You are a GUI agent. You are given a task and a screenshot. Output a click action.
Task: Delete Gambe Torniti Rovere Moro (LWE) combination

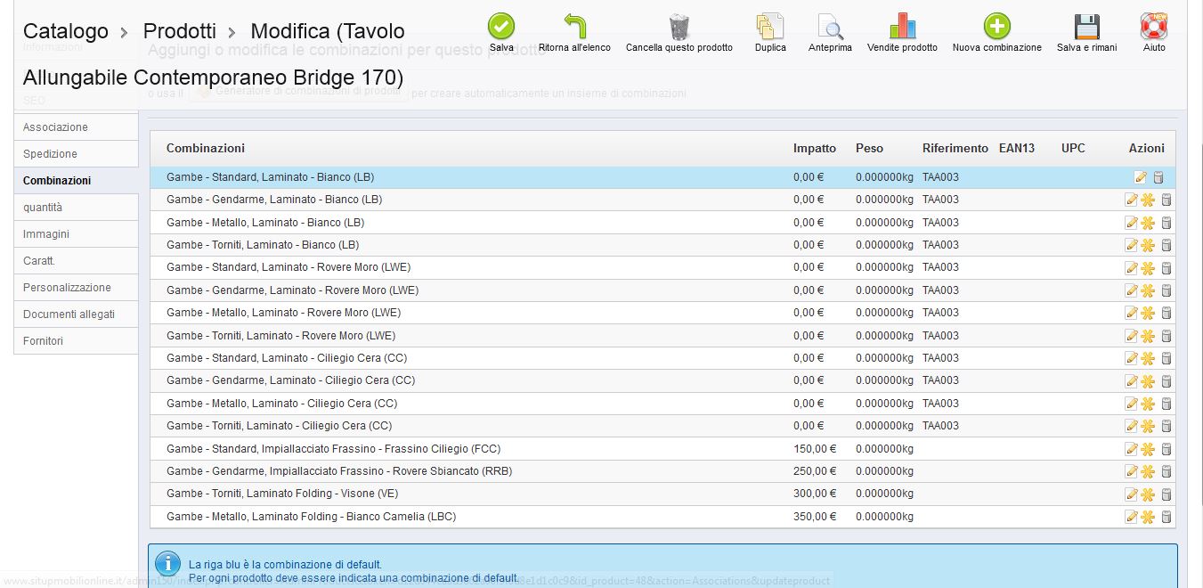coord(1166,336)
